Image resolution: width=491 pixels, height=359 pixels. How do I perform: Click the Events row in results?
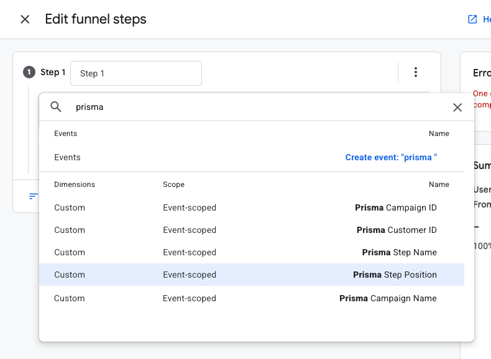pos(252,157)
